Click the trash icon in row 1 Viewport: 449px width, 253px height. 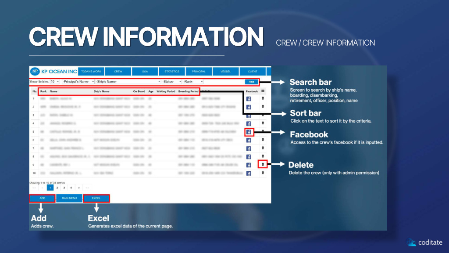(263, 98)
